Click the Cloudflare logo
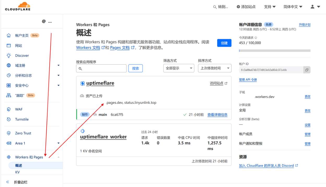The image size is (326, 187). [18, 6]
